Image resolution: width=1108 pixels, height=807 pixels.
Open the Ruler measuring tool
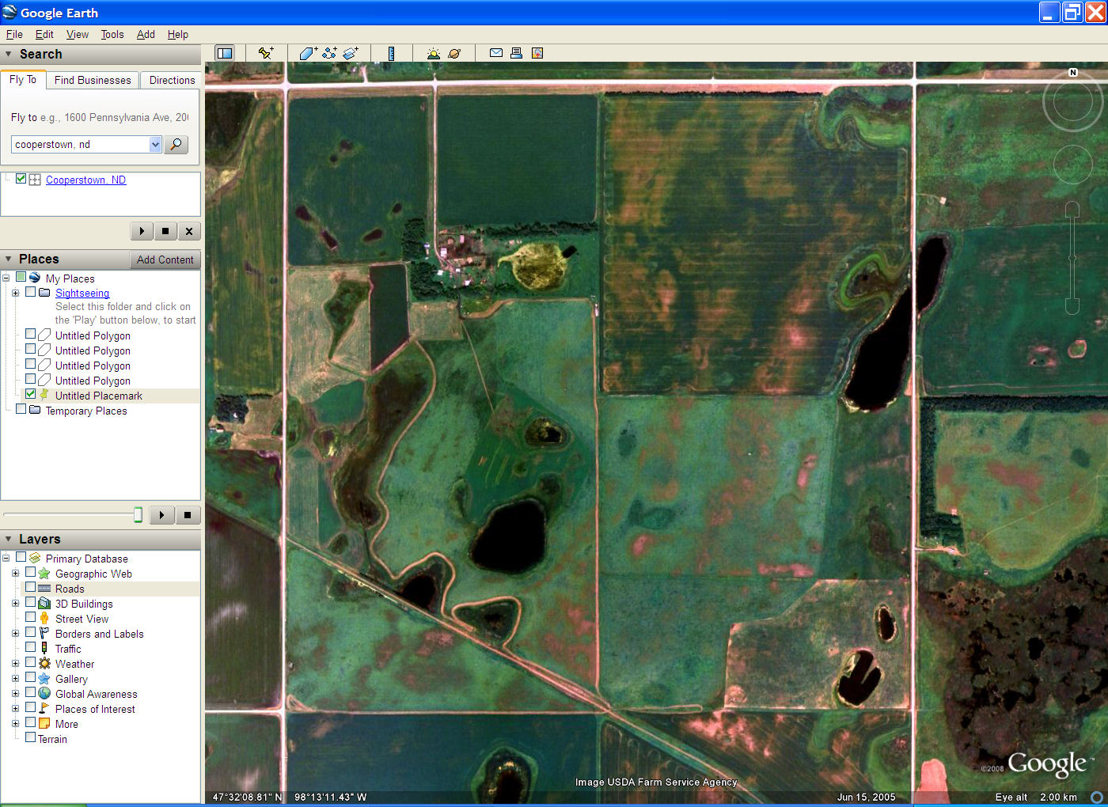[x=391, y=53]
